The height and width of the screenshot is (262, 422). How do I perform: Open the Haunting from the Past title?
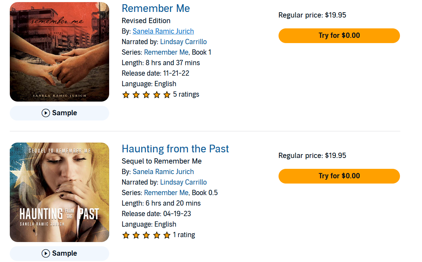click(175, 149)
